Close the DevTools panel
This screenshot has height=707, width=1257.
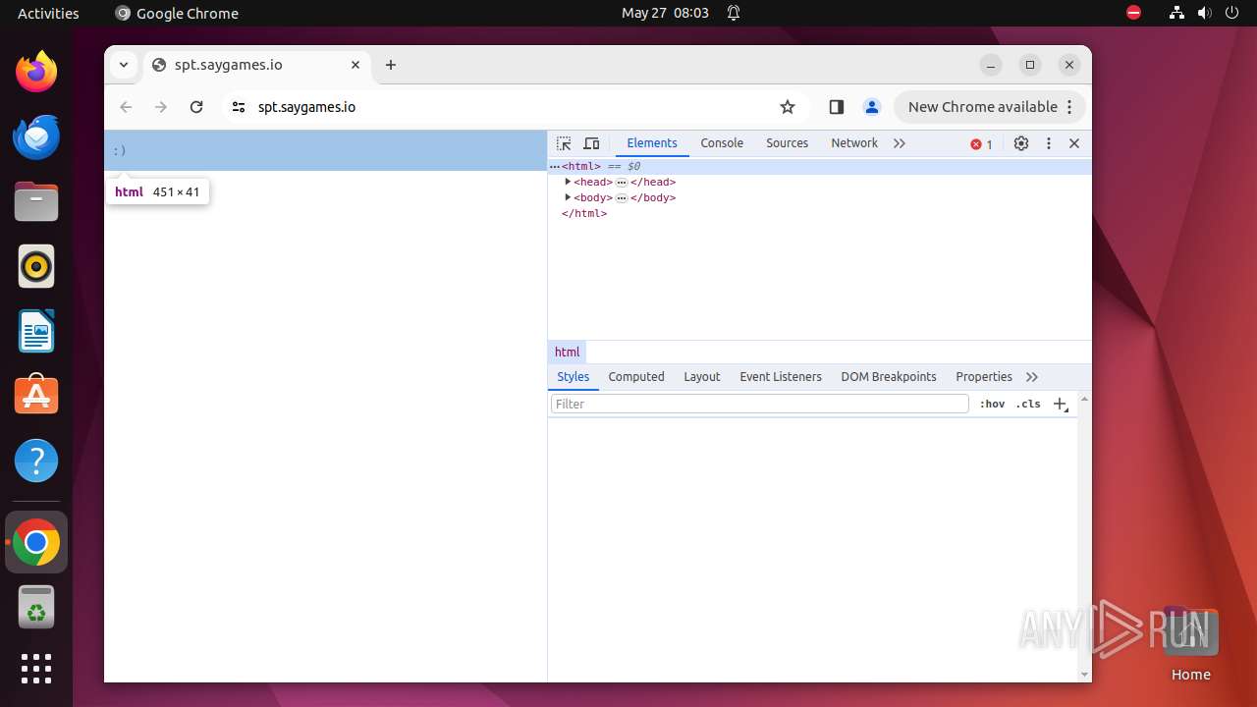tap(1074, 143)
